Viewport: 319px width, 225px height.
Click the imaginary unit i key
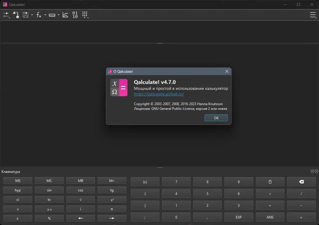point(81,209)
